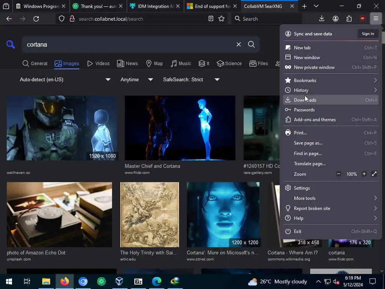Select New private window menu item
This screenshot has width=385, height=289.
(x=314, y=67)
